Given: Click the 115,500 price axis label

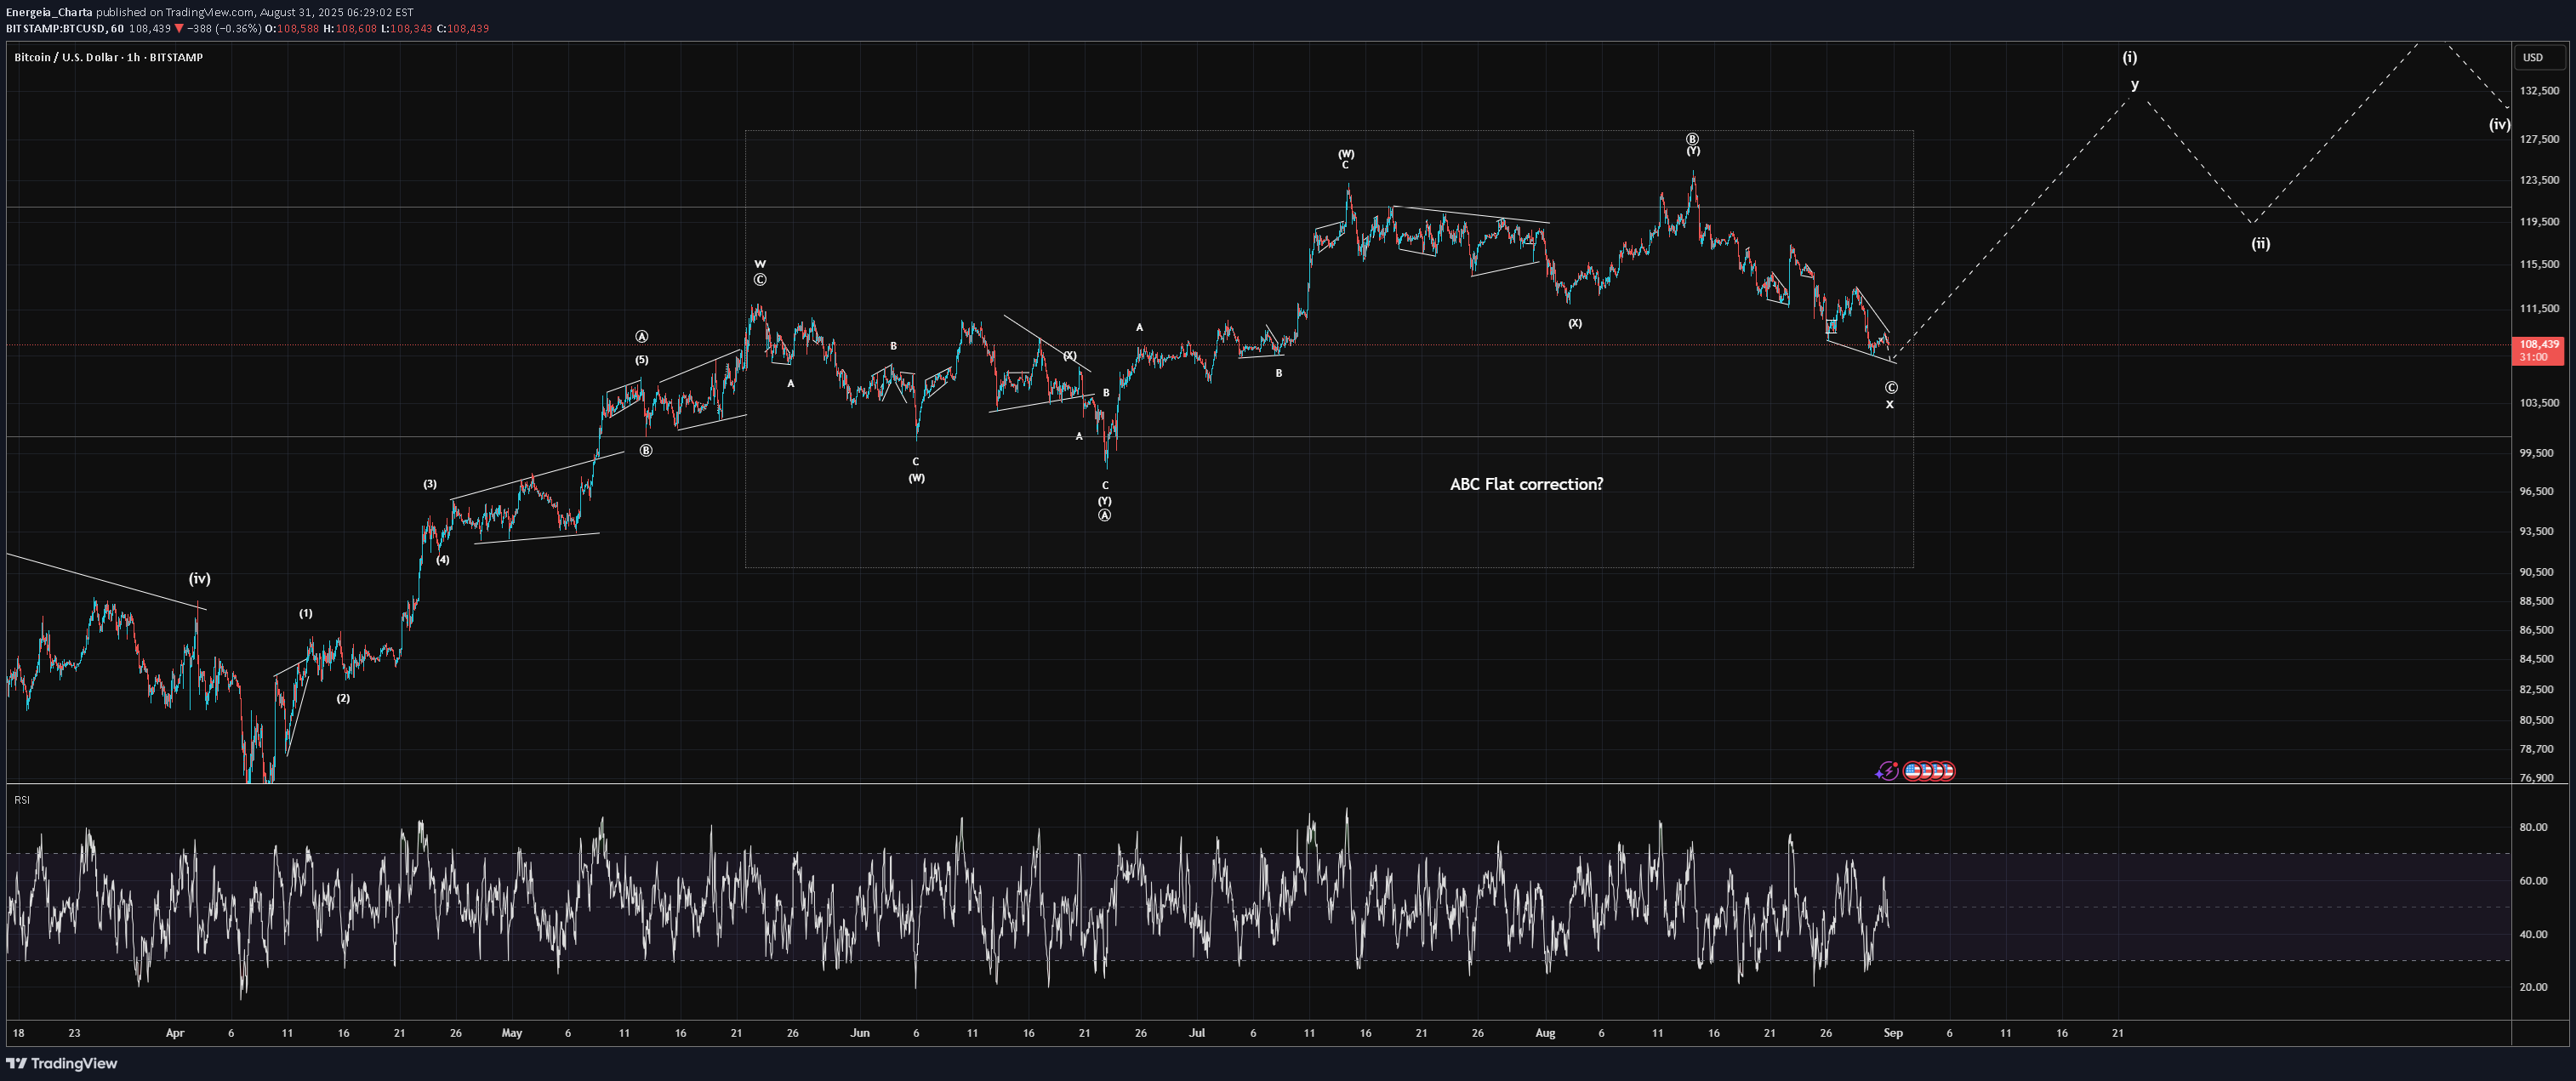Looking at the screenshot, I should pyautogui.click(x=2539, y=265).
